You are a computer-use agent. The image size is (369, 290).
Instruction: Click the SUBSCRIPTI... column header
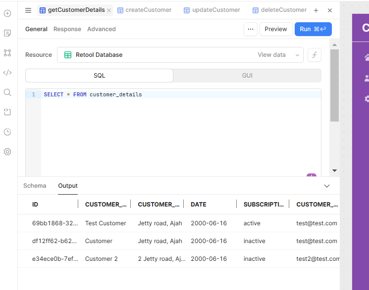point(264,205)
